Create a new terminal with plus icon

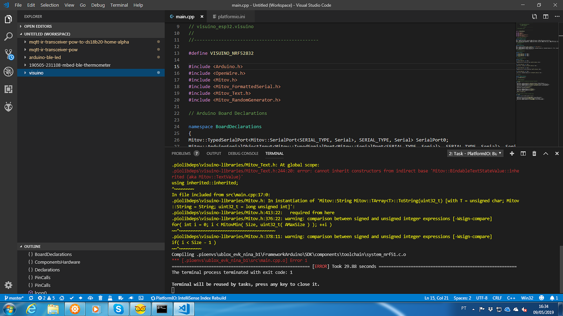512,154
